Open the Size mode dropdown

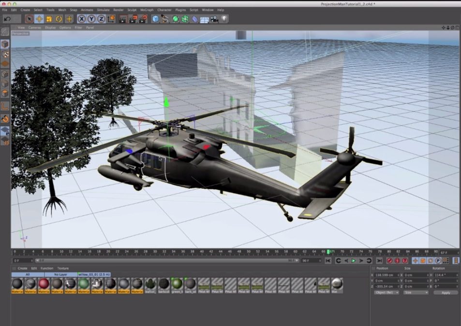pyautogui.click(x=415, y=293)
